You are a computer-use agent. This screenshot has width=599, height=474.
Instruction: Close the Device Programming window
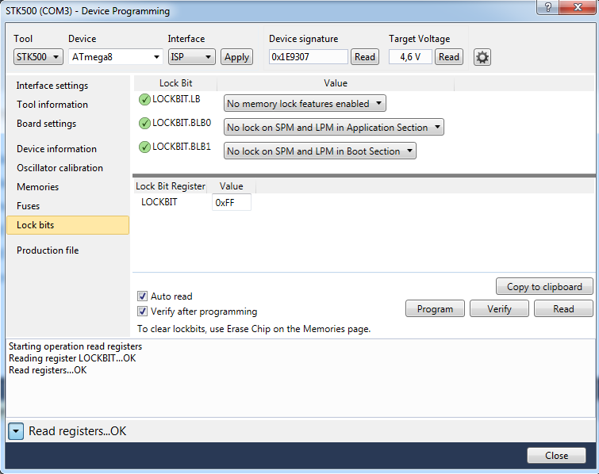tap(578, 7)
